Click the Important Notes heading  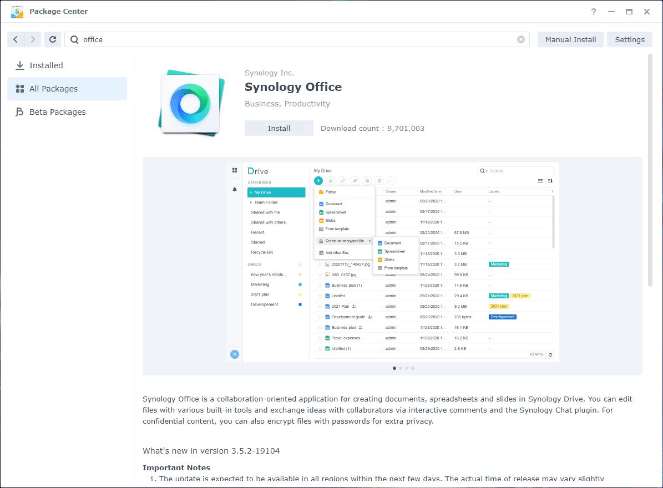176,467
